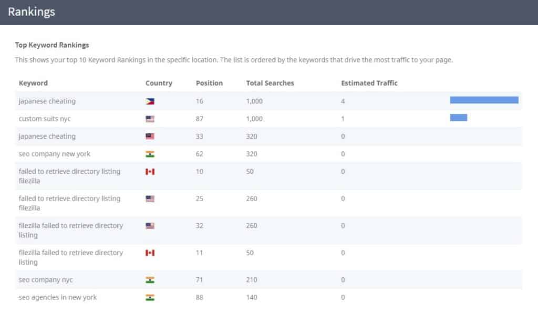Sort by the Estimated Traffic column header
The image size is (538, 313).
(x=369, y=83)
